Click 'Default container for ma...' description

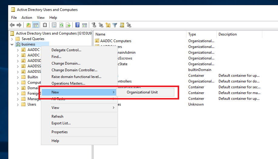coord(239,93)
